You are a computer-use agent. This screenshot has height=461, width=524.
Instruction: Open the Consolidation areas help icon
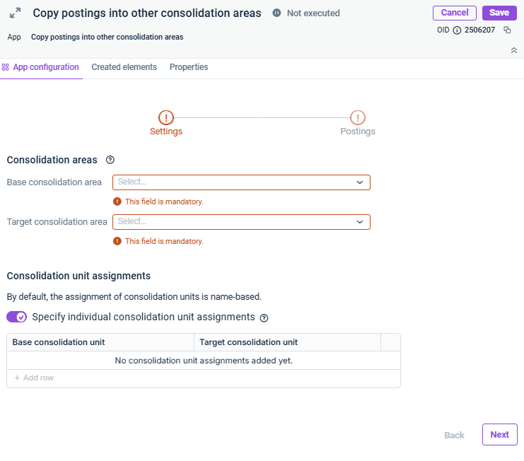[x=110, y=160]
